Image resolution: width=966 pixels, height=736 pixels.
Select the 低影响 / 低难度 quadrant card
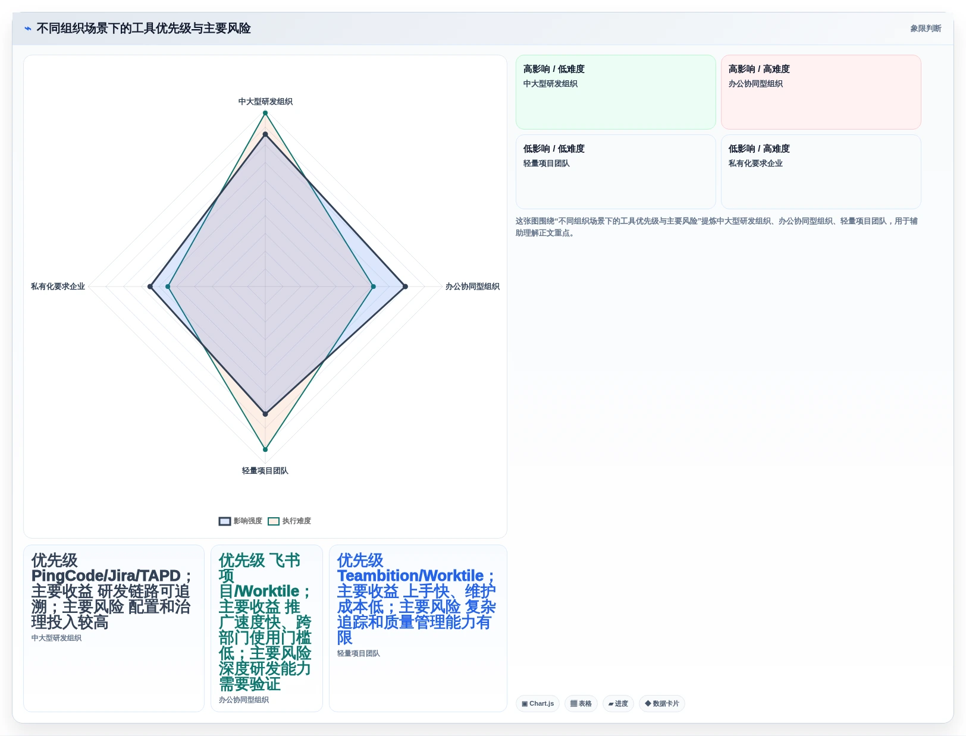[x=616, y=172]
